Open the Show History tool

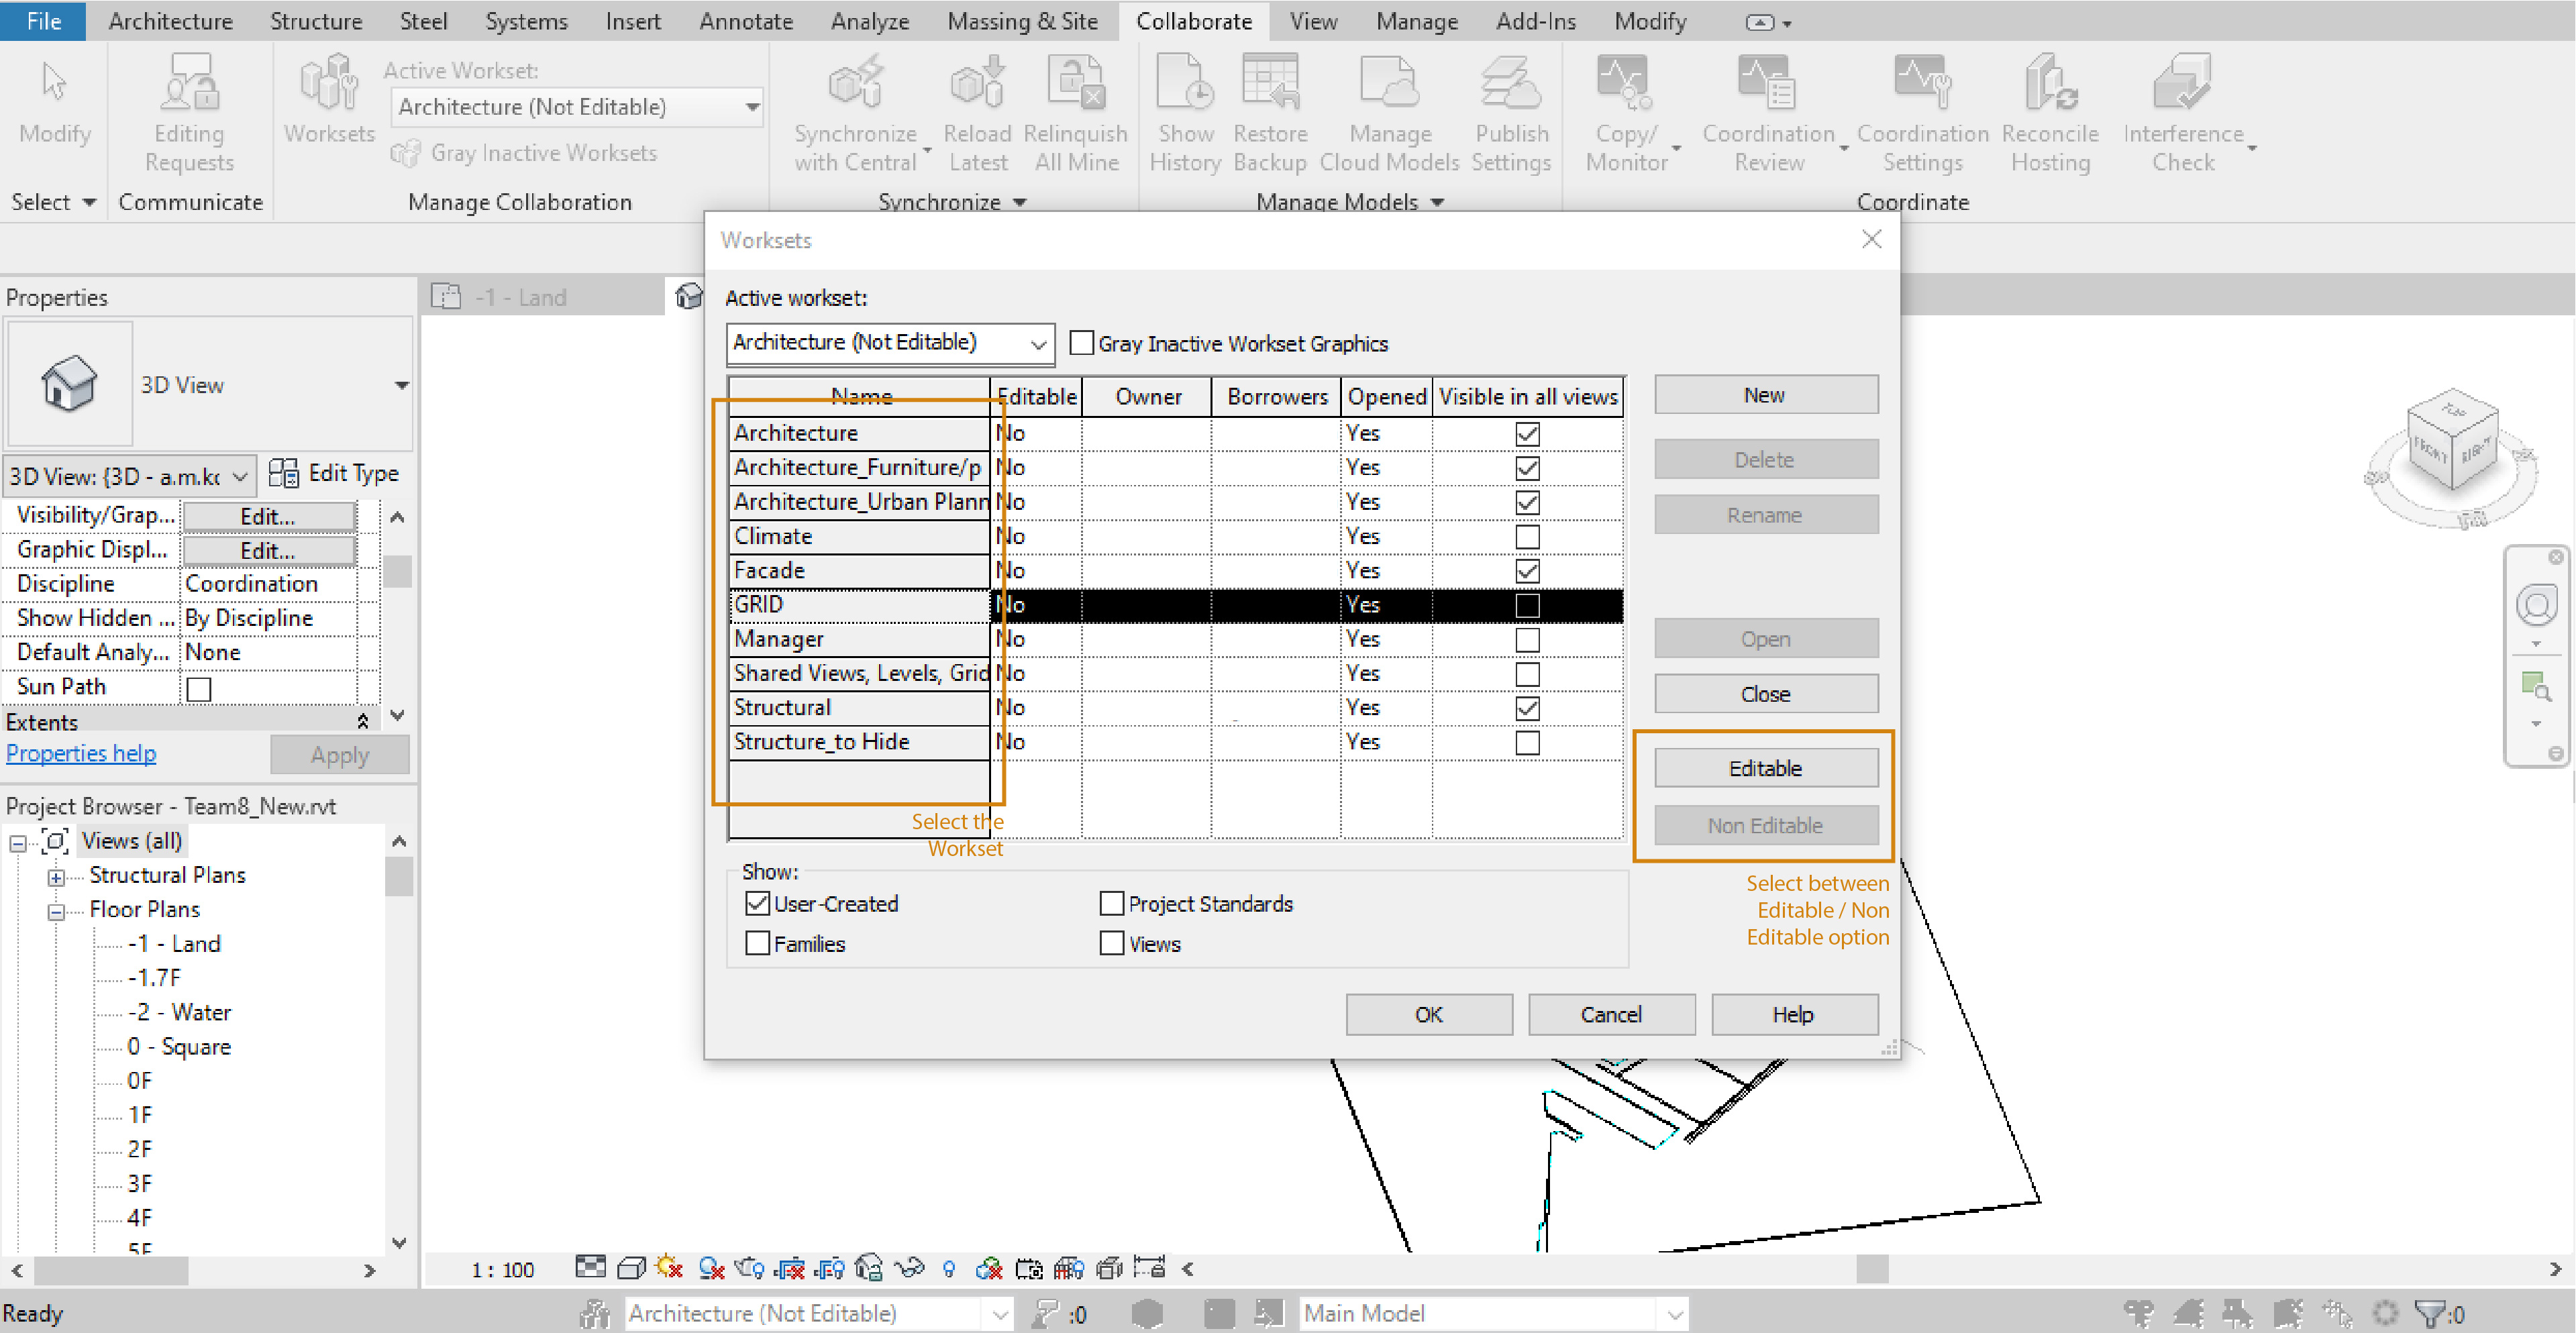(x=1184, y=110)
